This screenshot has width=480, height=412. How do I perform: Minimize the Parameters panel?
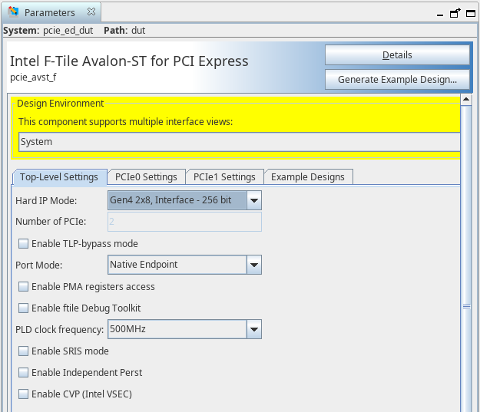440,14
